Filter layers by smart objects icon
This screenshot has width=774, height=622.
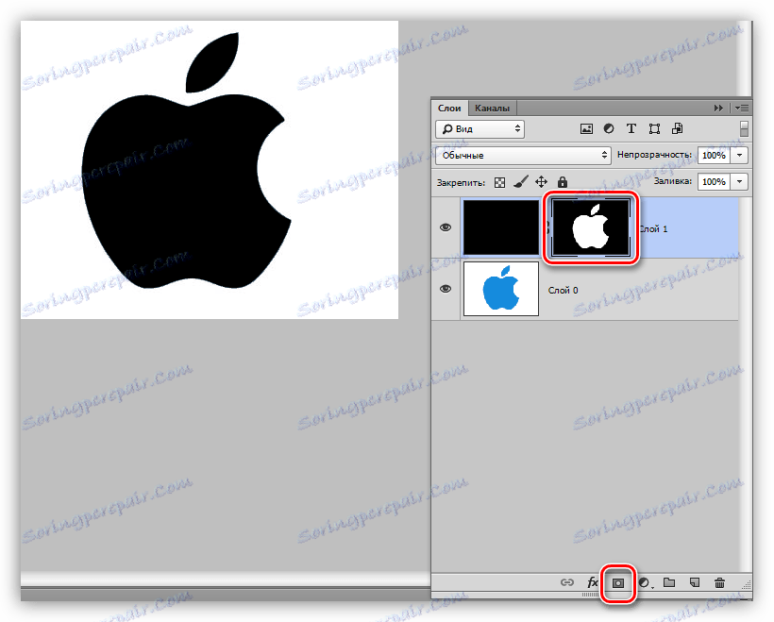(678, 129)
